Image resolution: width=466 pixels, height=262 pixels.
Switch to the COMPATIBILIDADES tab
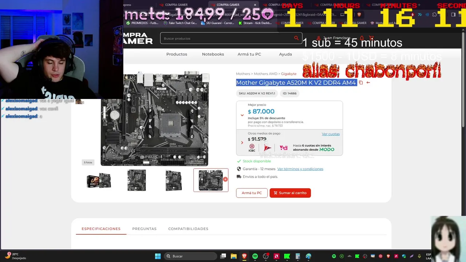click(x=188, y=229)
